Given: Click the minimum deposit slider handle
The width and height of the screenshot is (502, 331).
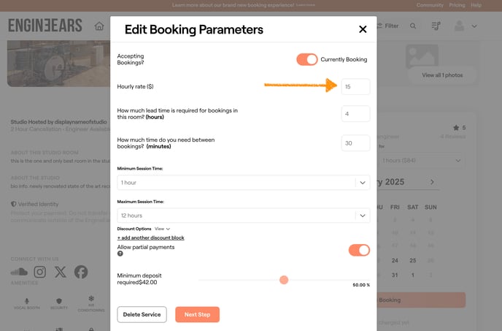Looking at the screenshot, I should point(284,280).
